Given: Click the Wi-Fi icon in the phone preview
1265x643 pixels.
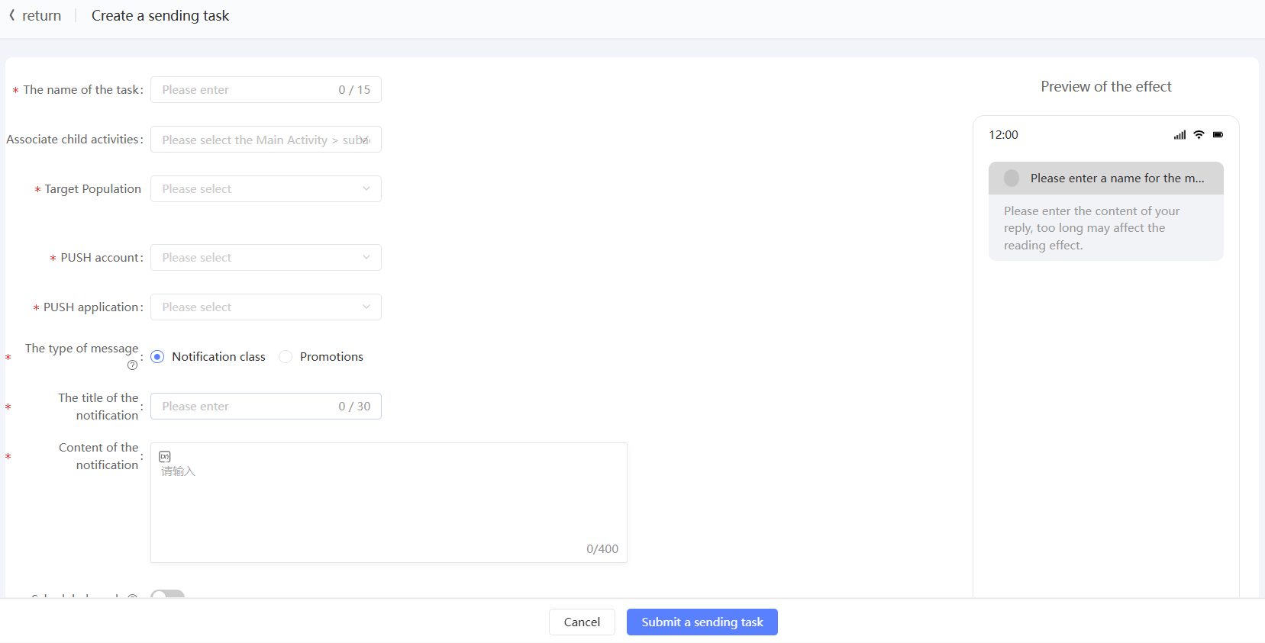Looking at the screenshot, I should (x=1199, y=135).
